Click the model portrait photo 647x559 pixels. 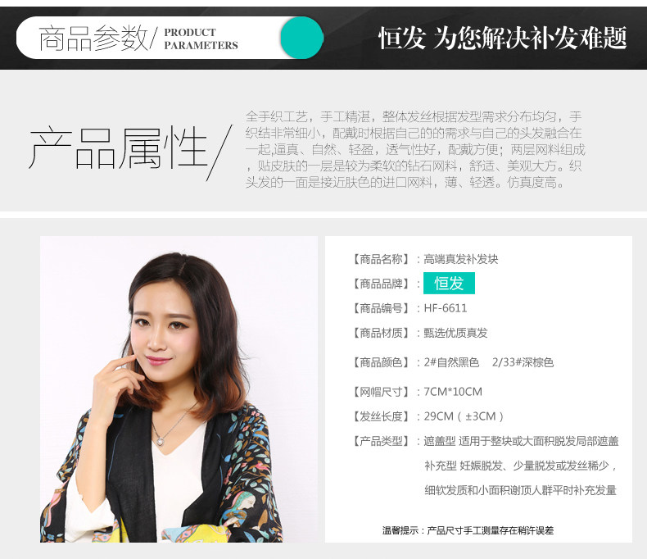click(x=179, y=389)
